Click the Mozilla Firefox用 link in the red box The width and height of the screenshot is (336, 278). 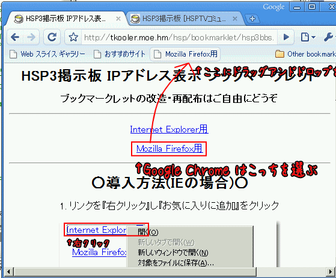(170, 149)
